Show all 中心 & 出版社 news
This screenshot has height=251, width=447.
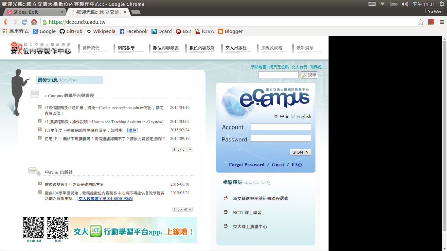[x=182, y=209]
